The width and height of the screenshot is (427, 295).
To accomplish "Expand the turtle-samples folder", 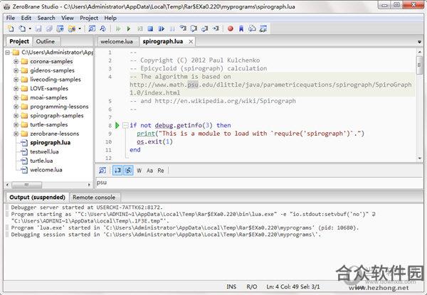I will (16, 124).
